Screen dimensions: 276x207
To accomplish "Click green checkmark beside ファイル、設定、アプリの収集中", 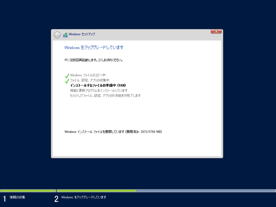I will click(67, 81).
